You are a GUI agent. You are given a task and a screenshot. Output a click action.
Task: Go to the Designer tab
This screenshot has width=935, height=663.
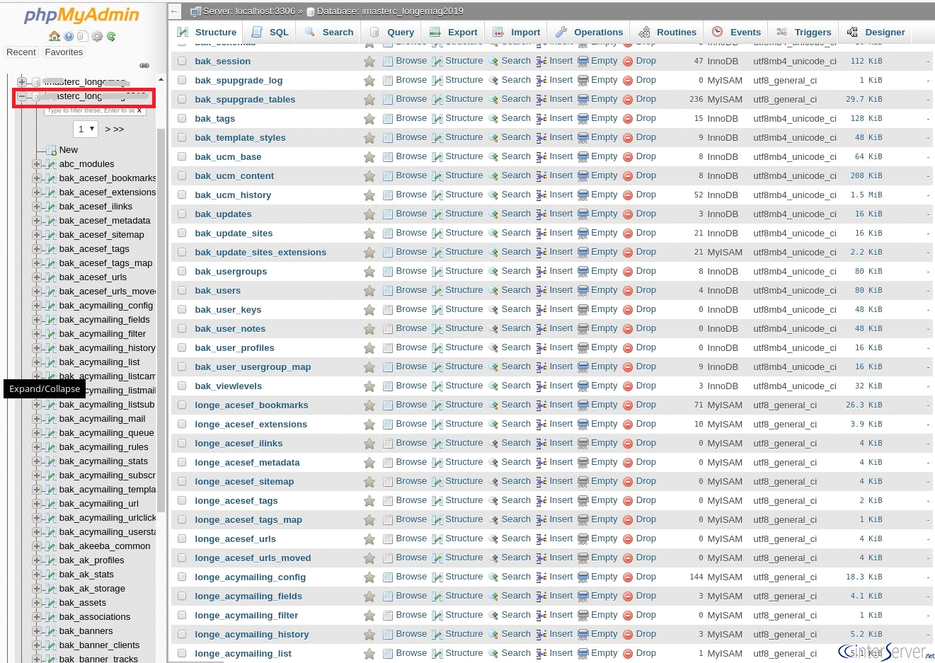coord(876,32)
